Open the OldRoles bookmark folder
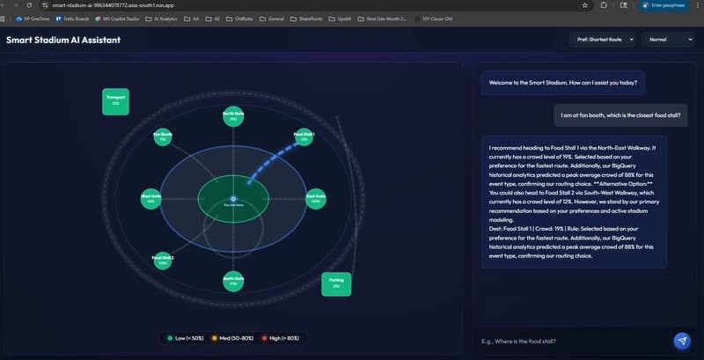Screen dimensions: 704x360 (239, 18)
